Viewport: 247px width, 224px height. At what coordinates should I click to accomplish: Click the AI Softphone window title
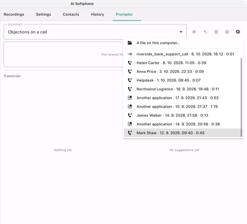point(82,4)
